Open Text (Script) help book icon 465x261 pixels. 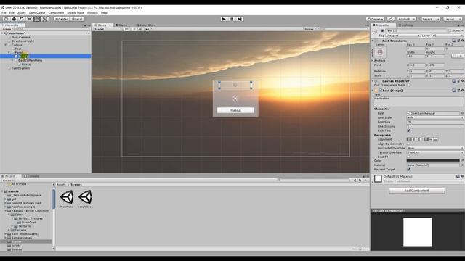pos(453,90)
